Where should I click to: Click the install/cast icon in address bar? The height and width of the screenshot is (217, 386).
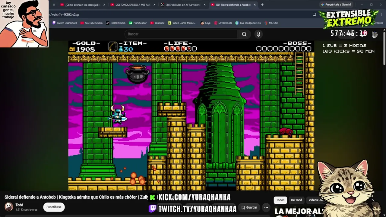click(315, 14)
